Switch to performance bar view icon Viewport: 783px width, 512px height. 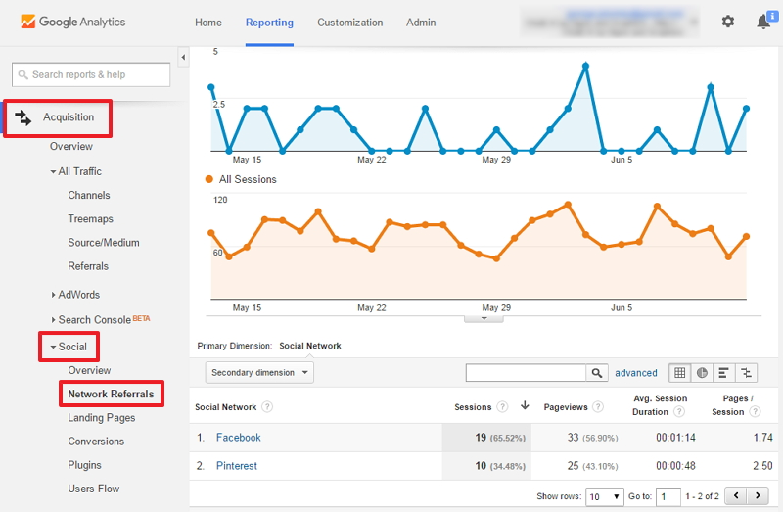pyautogui.click(x=723, y=373)
